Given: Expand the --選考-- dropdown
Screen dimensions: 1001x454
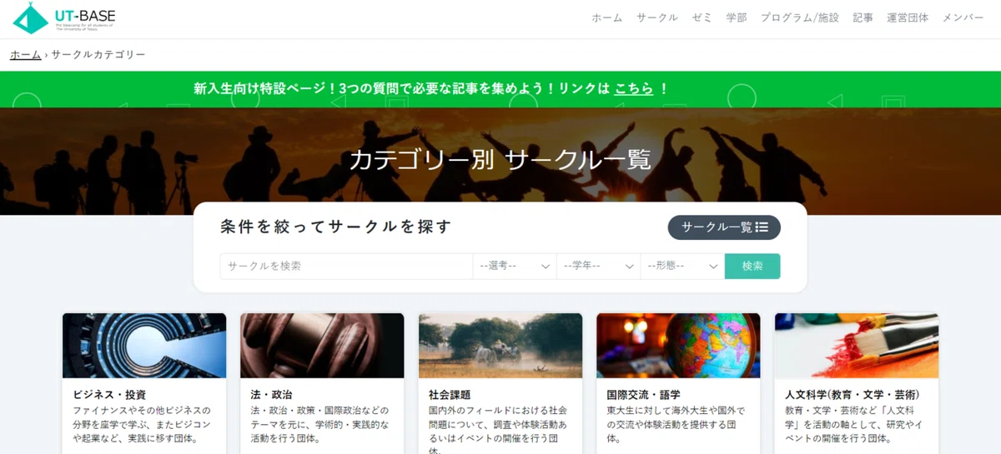Looking at the screenshot, I should click(515, 266).
